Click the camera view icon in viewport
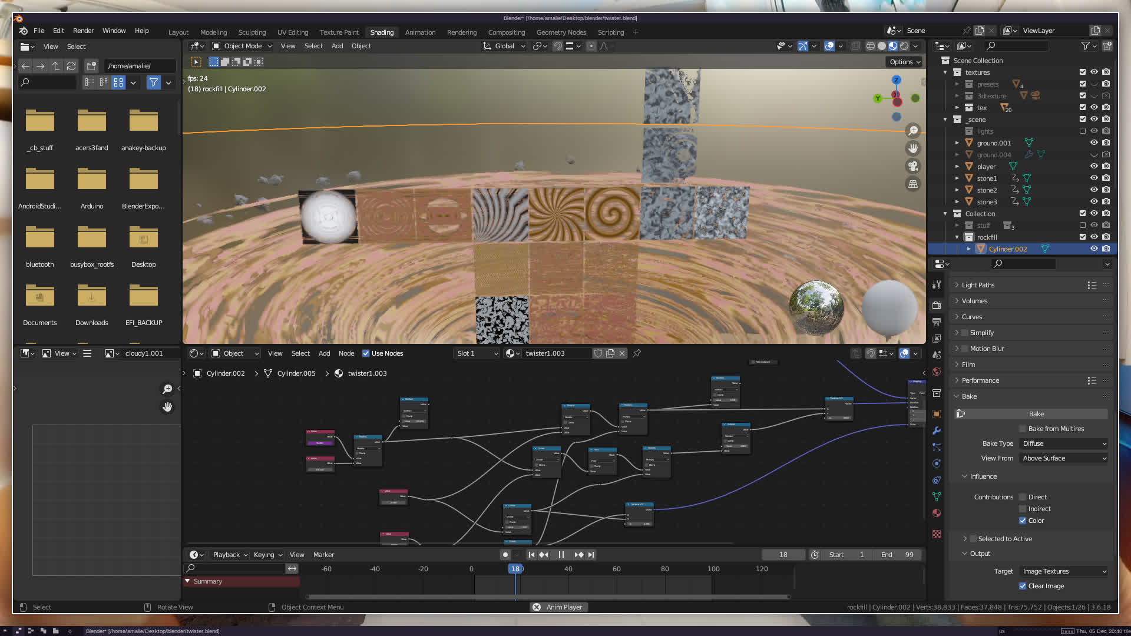 [912, 166]
